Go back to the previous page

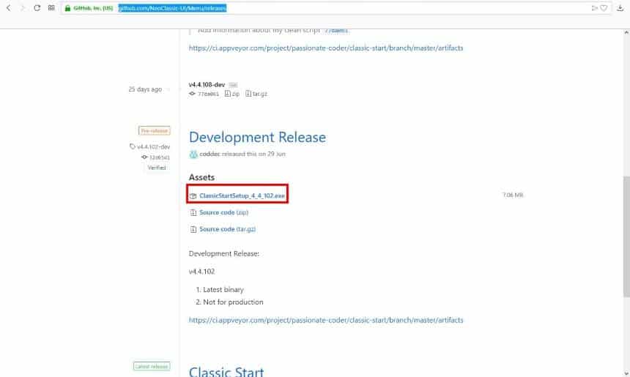coord(9,8)
